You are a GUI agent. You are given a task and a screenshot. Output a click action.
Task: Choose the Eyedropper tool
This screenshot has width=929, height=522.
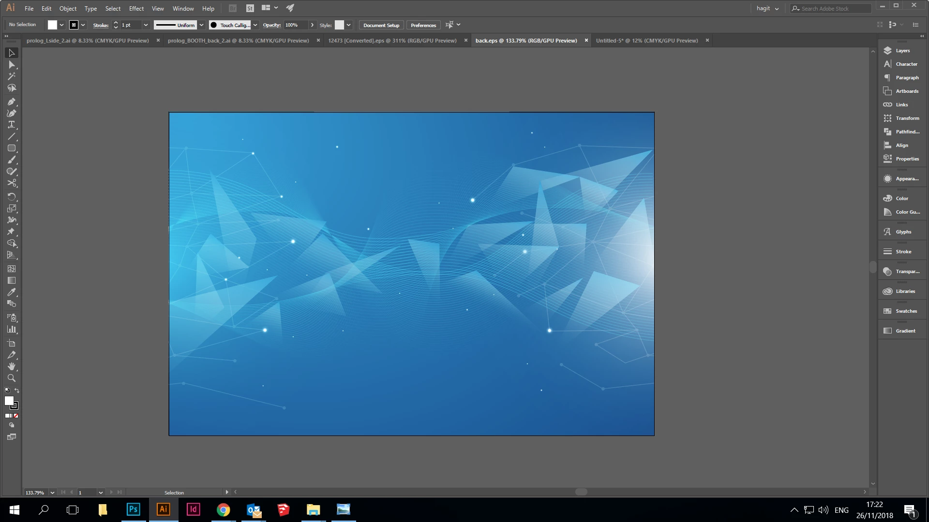pos(12,292)
